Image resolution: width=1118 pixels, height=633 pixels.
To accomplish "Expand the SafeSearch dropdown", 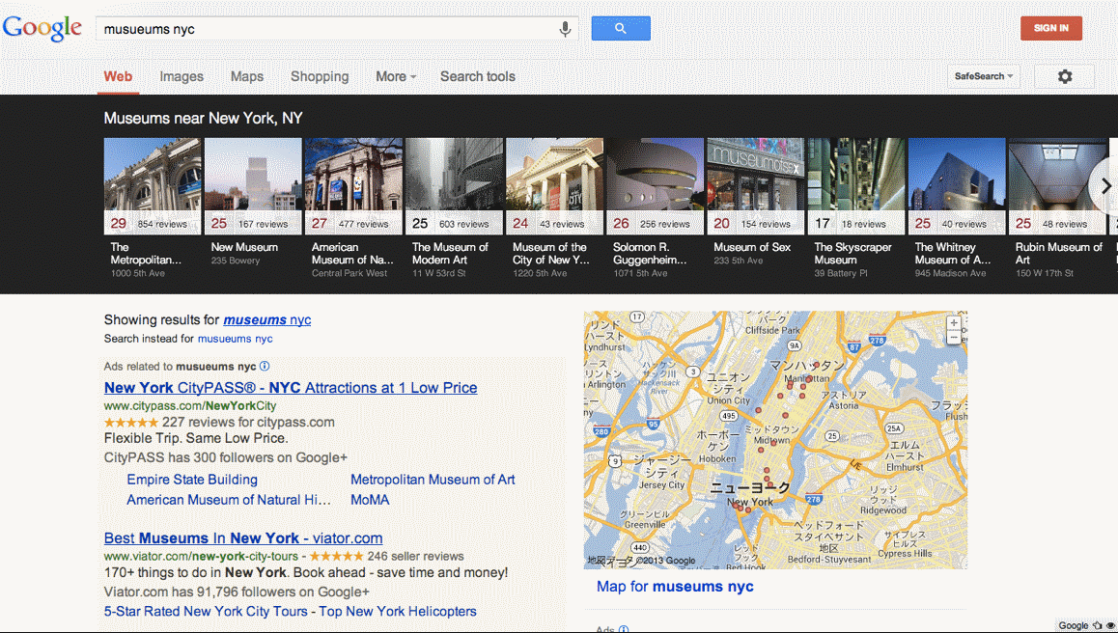I will (x=984, y=76).
